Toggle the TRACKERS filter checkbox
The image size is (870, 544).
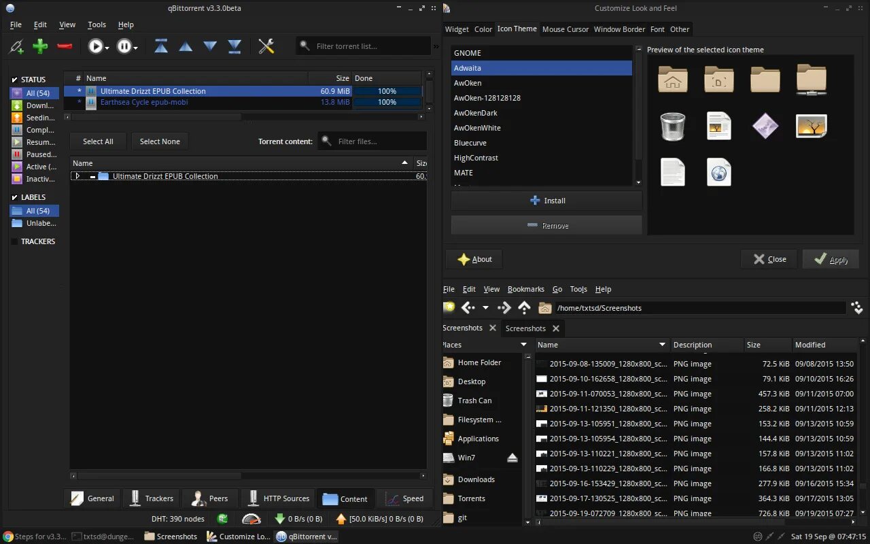[x=15, y=241]
